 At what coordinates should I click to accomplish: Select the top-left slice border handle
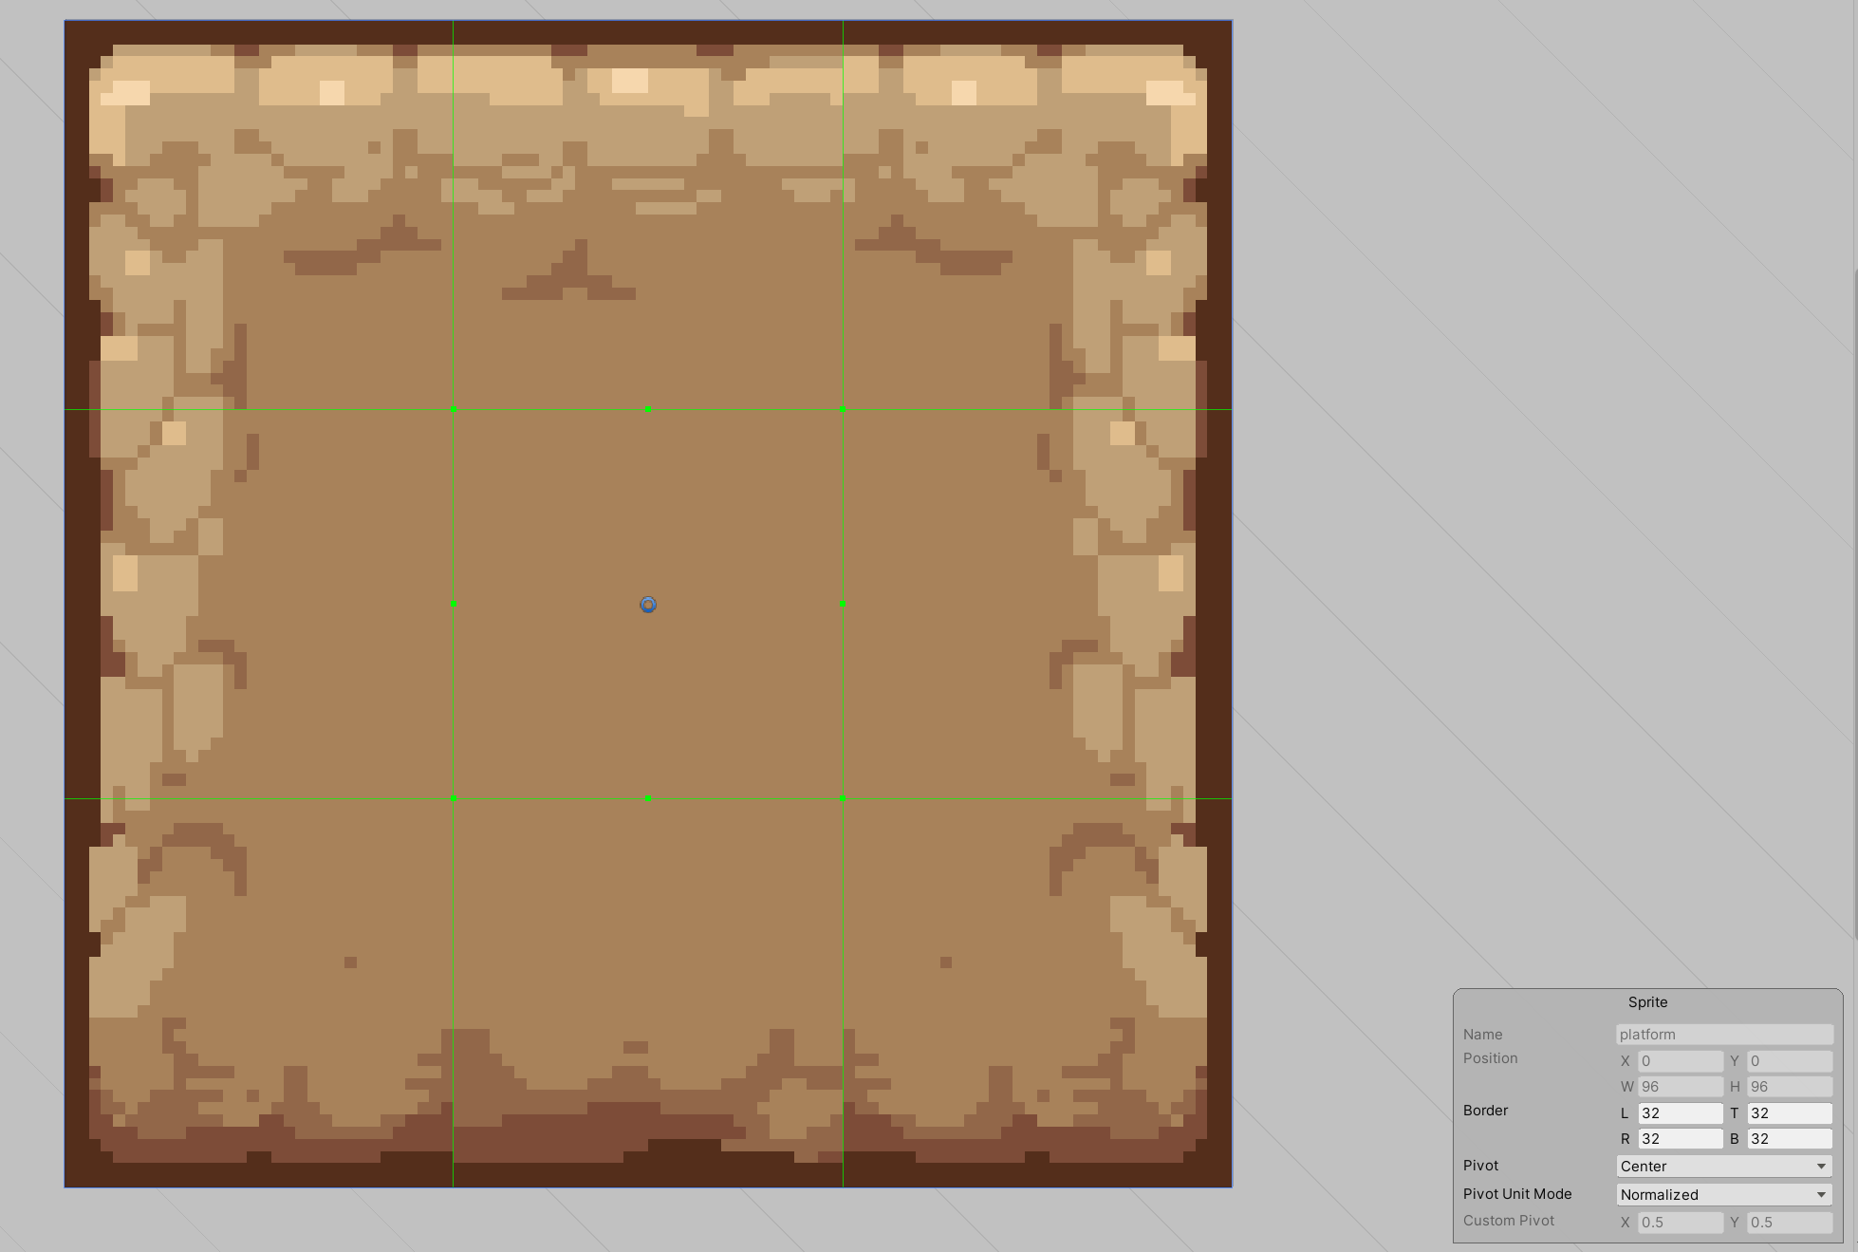pyautogui.click(x=455, y=409)
